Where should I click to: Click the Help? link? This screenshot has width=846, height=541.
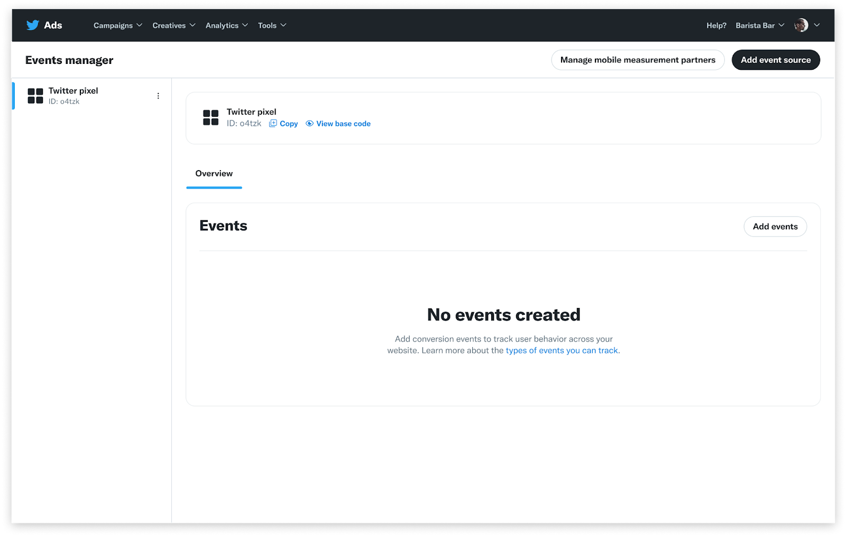716,25
